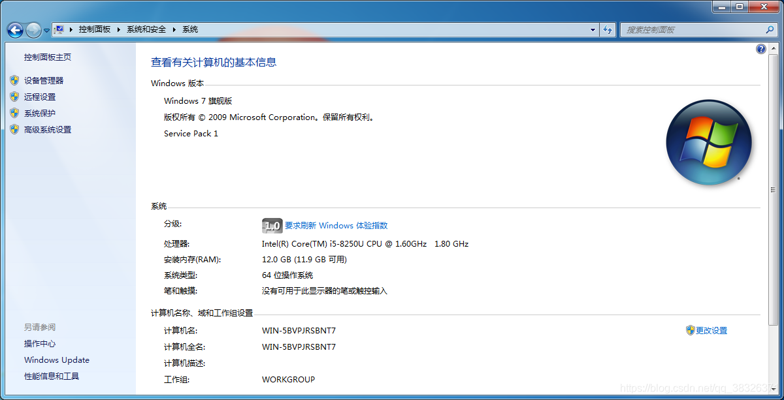Expand the arrow after 控制面板 breadcrumb
Screen dimensions: 784x400
pyautogui.click(x=118, y=29)
